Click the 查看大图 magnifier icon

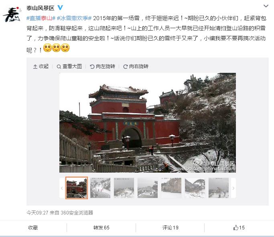click(x=59, y=66)
